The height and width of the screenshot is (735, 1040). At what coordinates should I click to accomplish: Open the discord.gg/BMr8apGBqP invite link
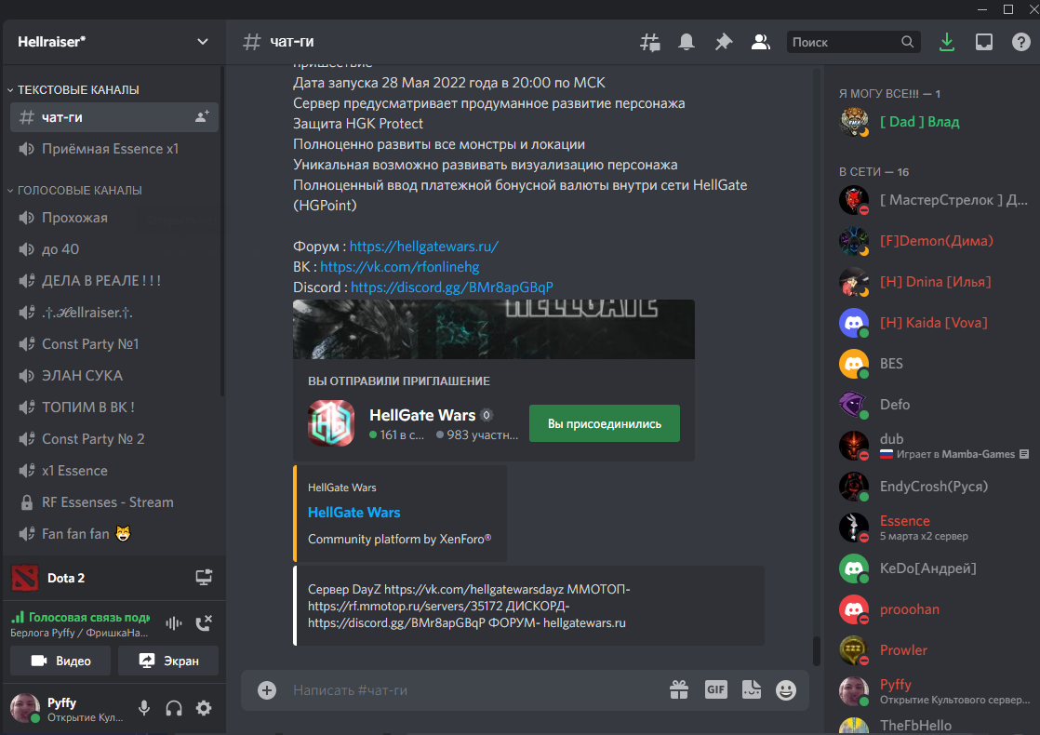[x=452, y=287]
